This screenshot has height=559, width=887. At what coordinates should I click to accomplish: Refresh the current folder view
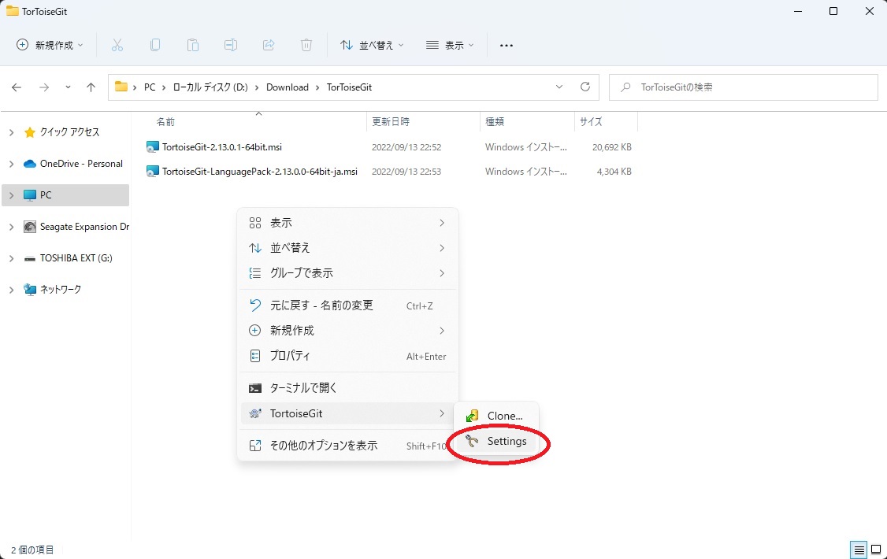pos(585,87)
